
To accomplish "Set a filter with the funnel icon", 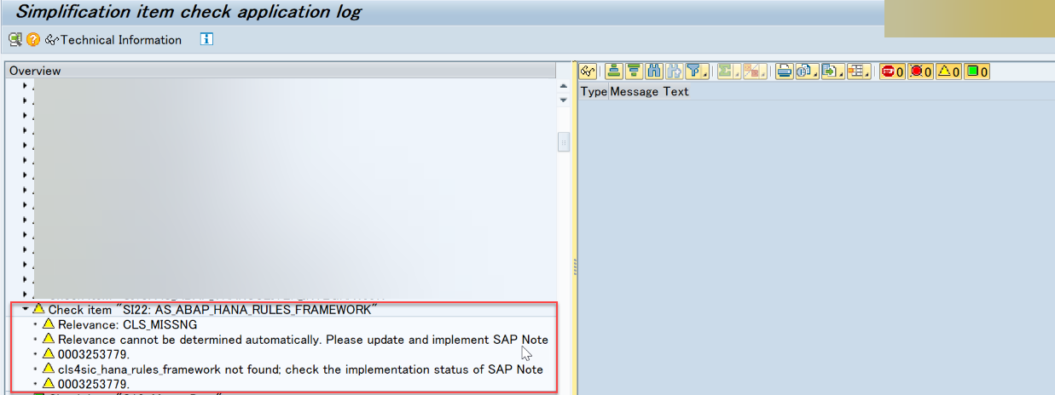I will 697,72.
